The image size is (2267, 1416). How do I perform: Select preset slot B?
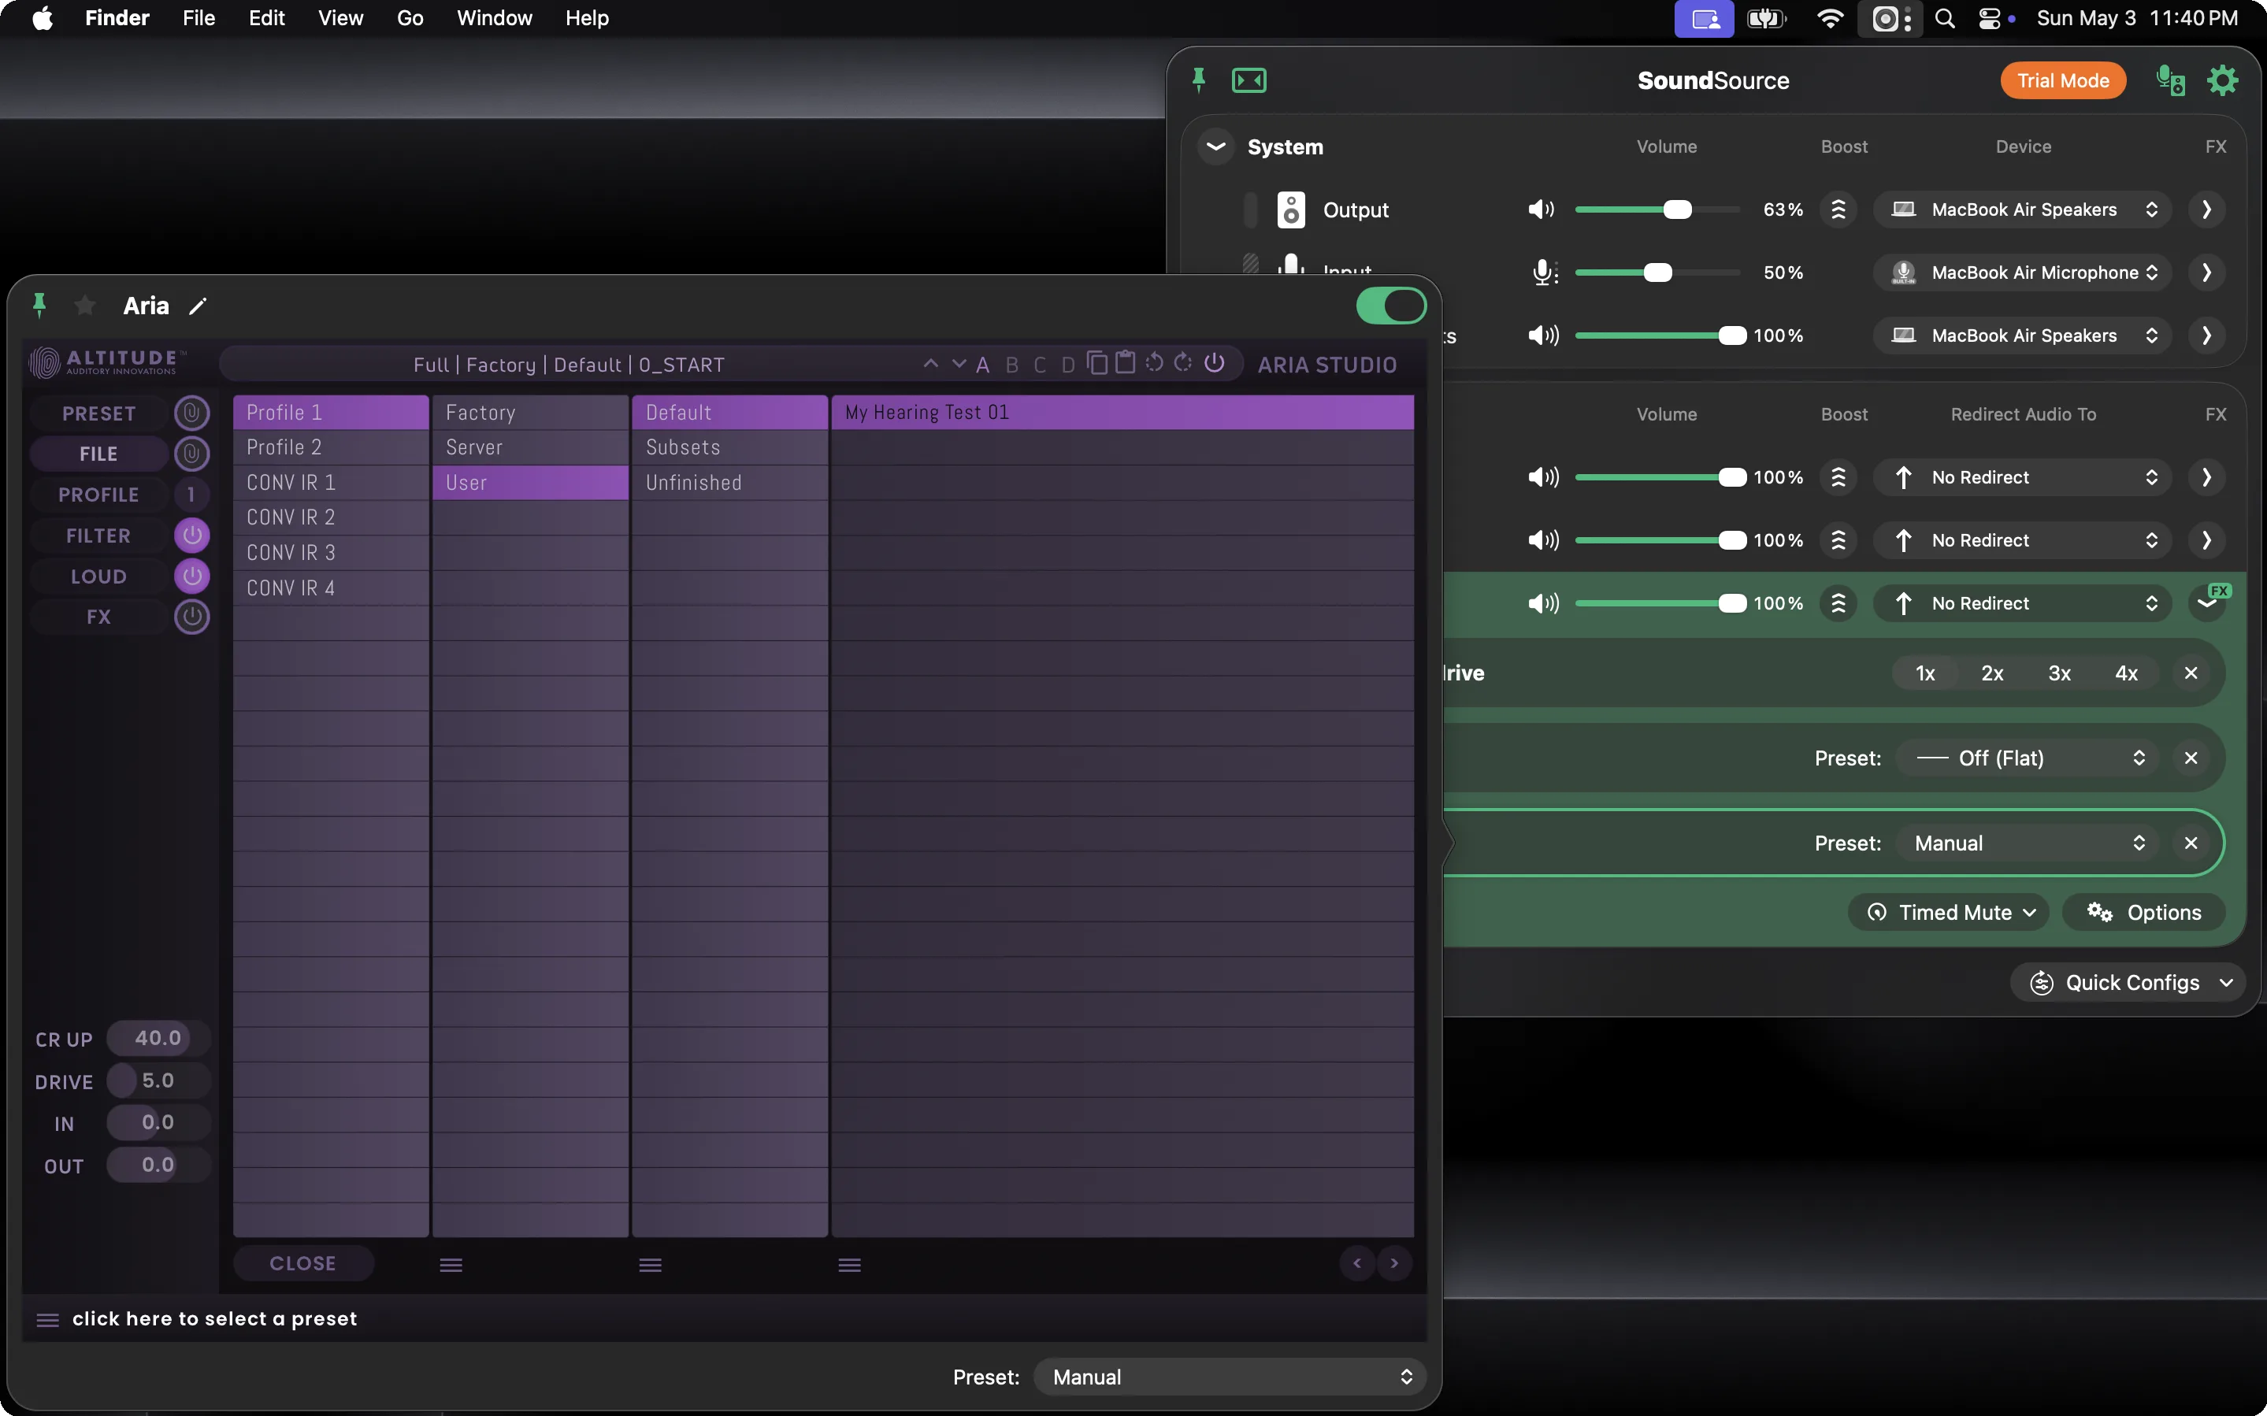pos(1011,365)
